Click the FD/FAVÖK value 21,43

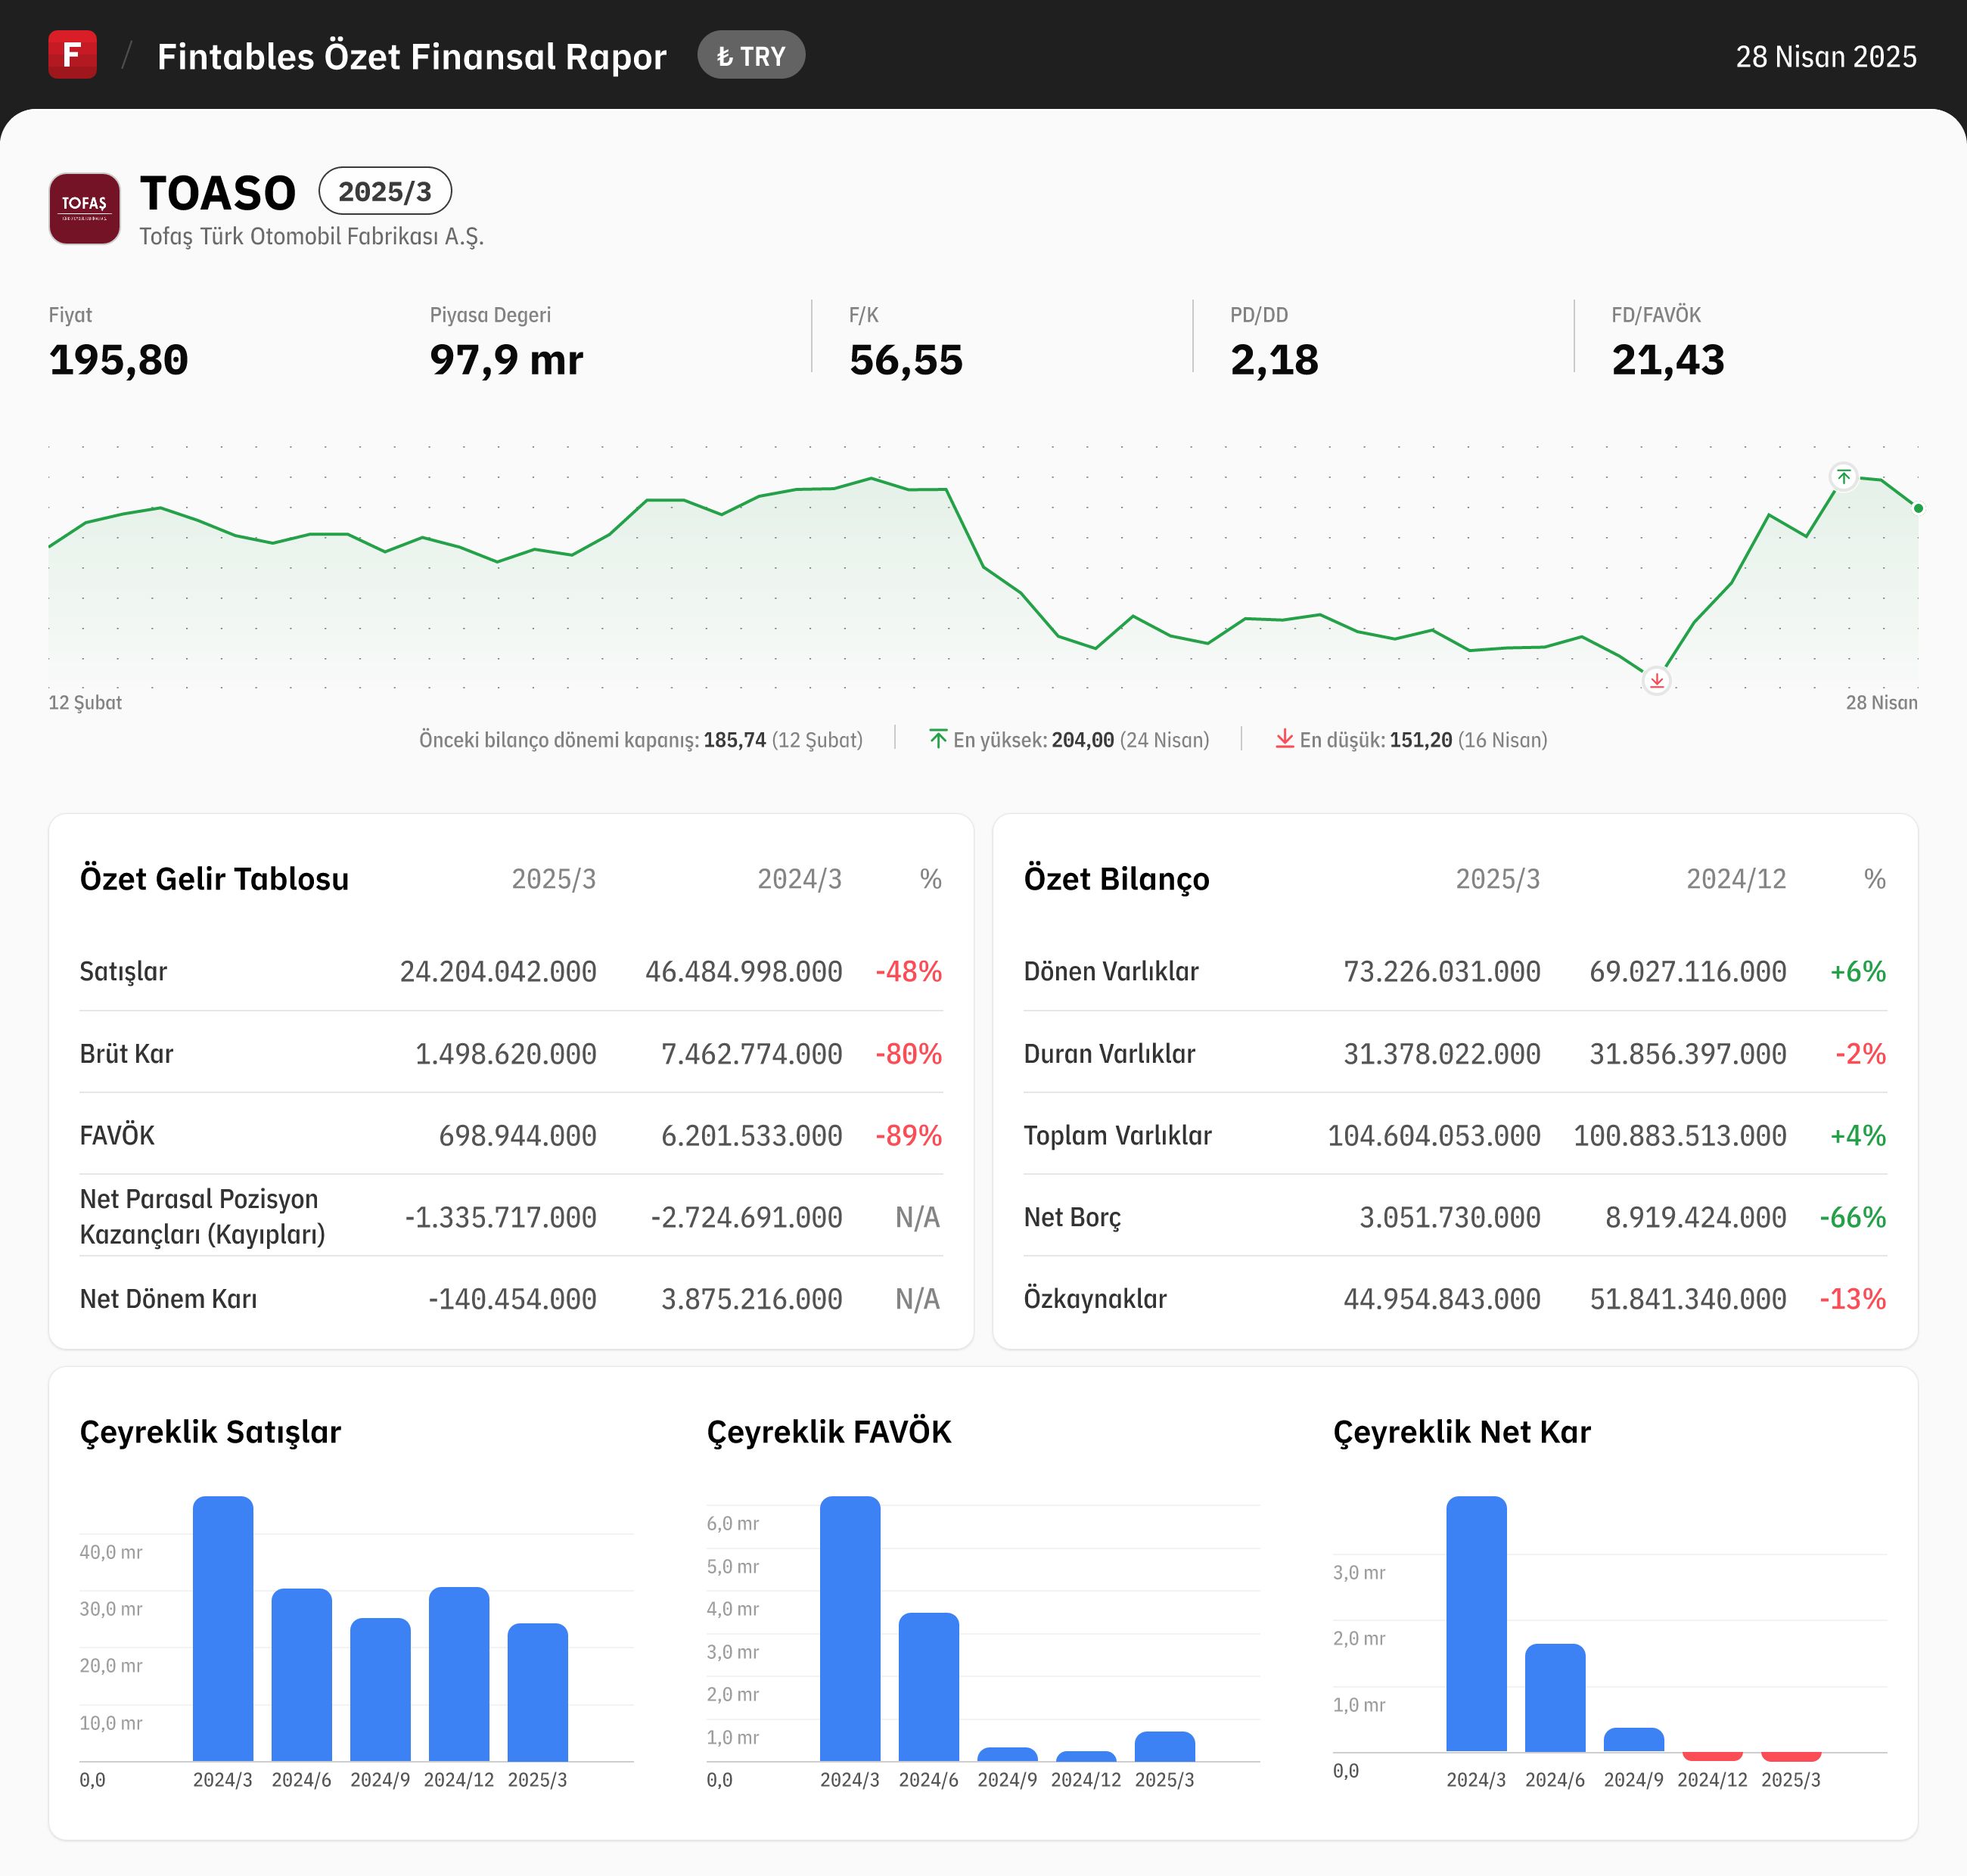coord(1668,360)
